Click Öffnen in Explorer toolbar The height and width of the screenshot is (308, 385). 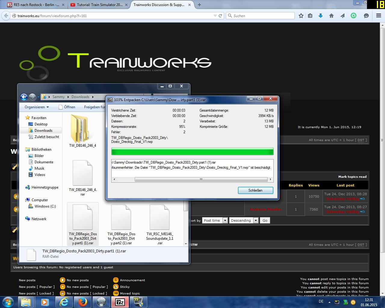[x=67, y=107]
